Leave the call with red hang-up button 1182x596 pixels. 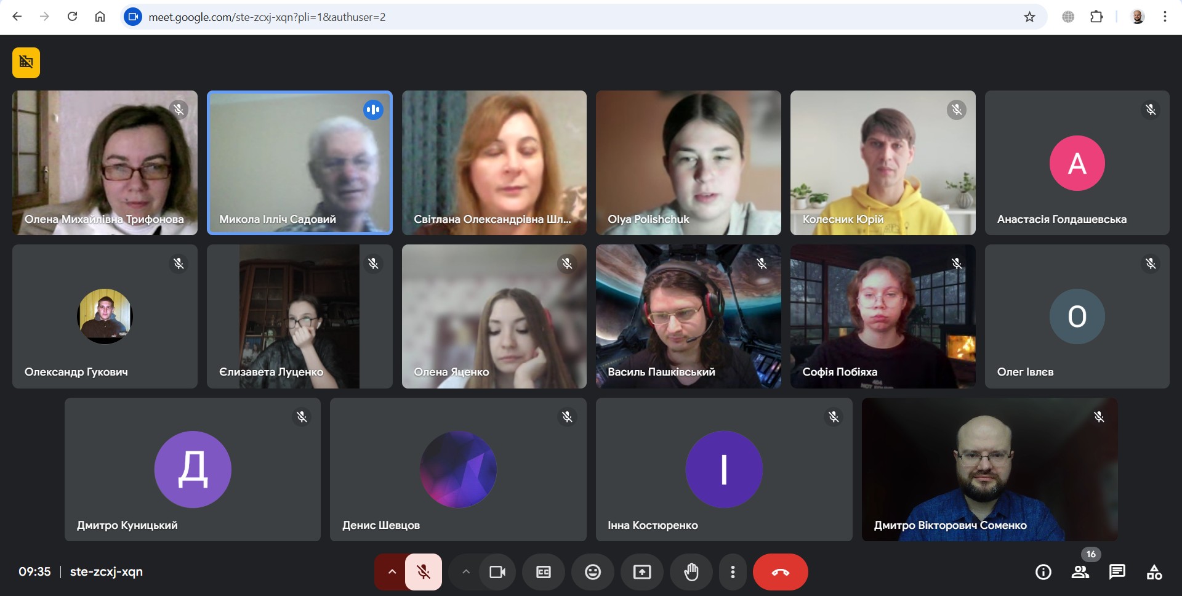[x=780, y=572]
